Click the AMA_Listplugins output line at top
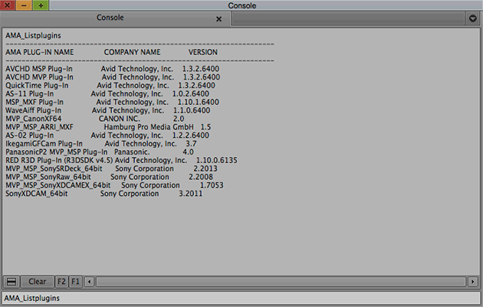 click(33, 35)
